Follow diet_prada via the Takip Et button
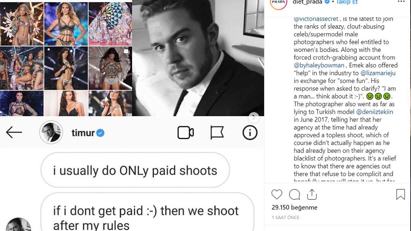Viewport: 411px width, 231px height. [x=346, y=2]
